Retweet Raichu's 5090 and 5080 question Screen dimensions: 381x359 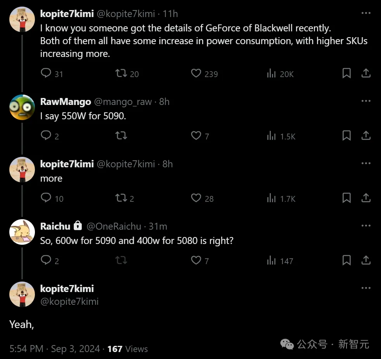coord(121,260)
